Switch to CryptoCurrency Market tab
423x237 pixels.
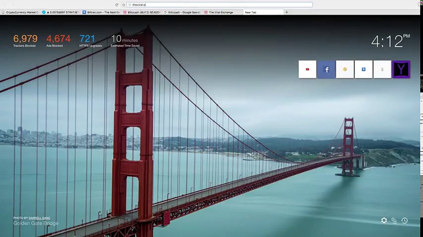[x=20, y=12]
